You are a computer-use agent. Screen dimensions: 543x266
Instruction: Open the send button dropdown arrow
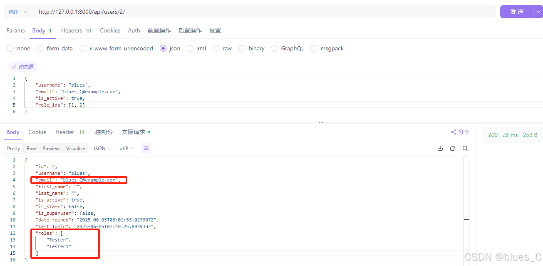click(538, 12)
